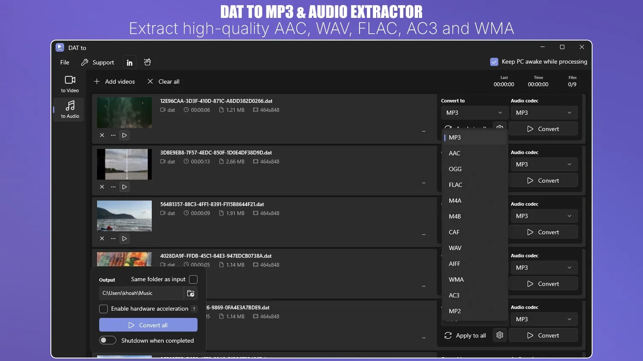
Task: Click Apply to all settings
Action: 466,335
